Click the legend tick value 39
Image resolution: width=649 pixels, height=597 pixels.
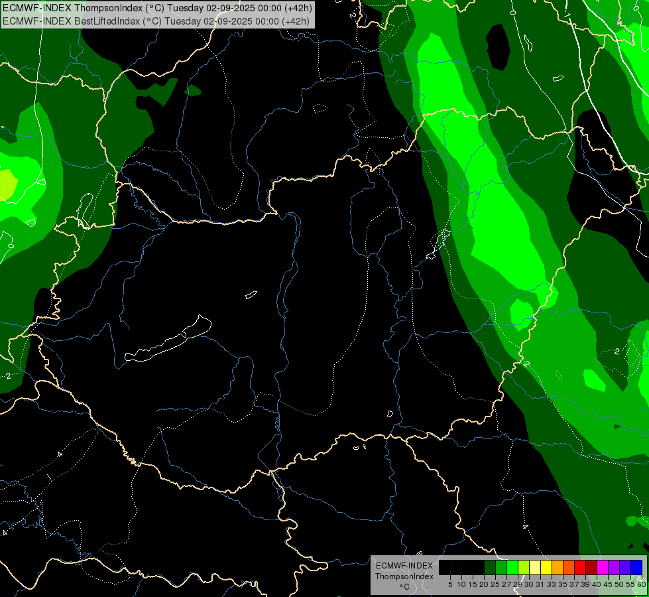click(x=585, y=584)
